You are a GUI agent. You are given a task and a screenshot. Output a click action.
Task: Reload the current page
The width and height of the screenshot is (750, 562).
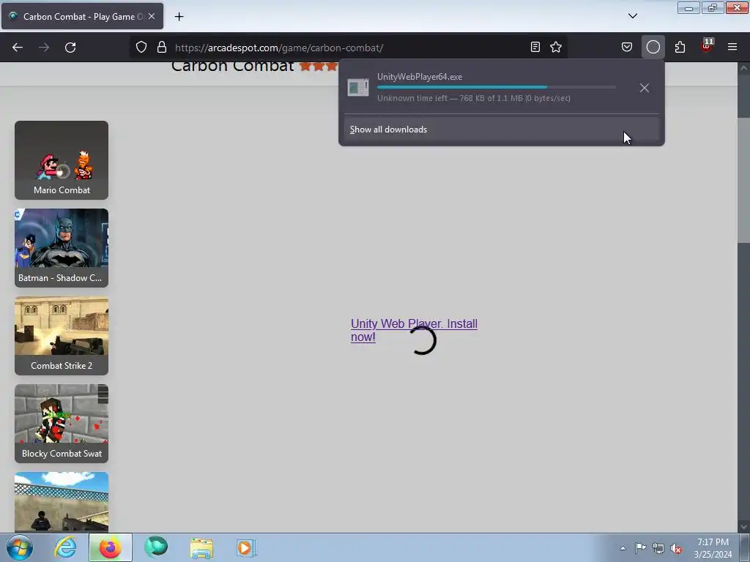(x=70, y=48)
